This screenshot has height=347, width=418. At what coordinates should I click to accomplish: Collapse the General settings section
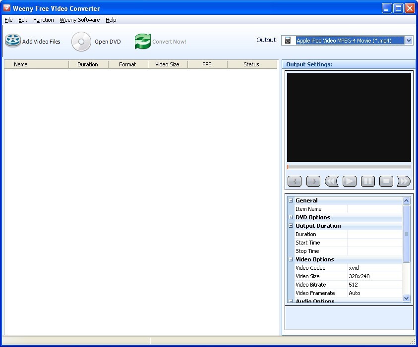click(291, 200)
